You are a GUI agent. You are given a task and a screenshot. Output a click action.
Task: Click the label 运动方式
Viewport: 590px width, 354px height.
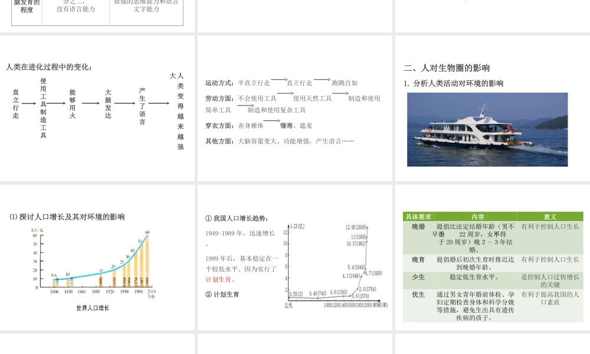click(x=218, y=83)
